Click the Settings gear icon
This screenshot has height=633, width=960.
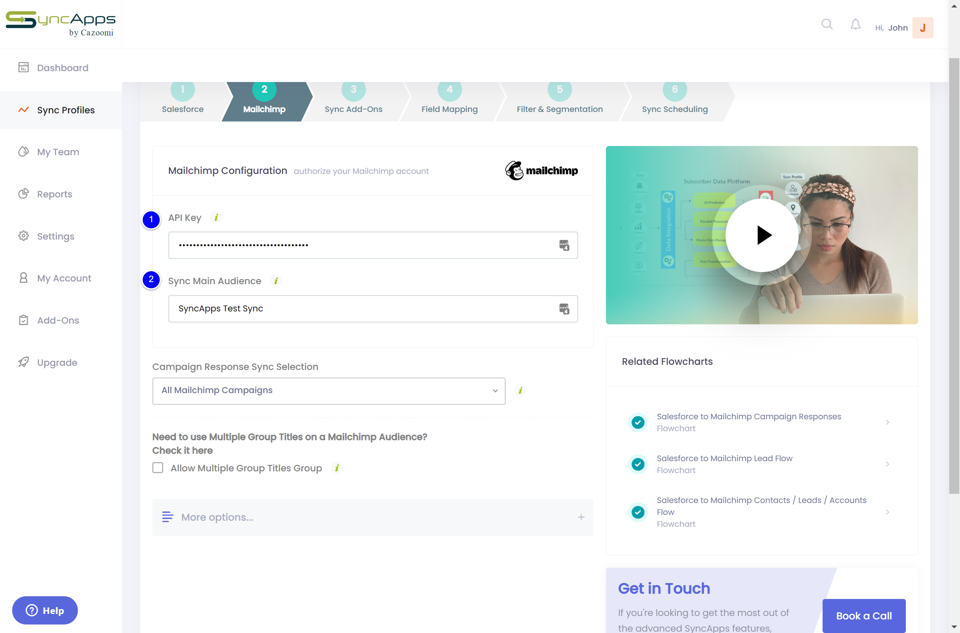point(23,236)
